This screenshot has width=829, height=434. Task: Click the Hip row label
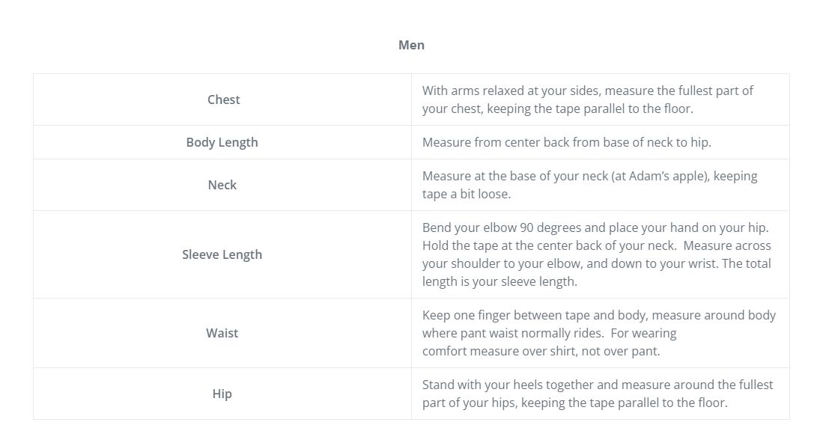pyautogui.click(x=222, y=394)
